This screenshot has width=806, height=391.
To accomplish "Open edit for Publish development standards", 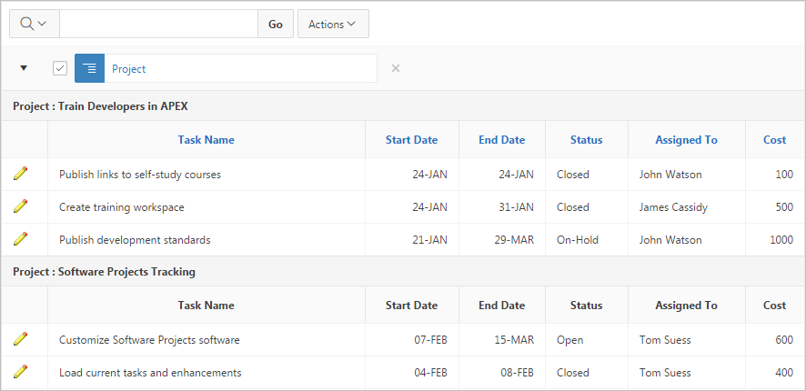I will tap(21, 239).
